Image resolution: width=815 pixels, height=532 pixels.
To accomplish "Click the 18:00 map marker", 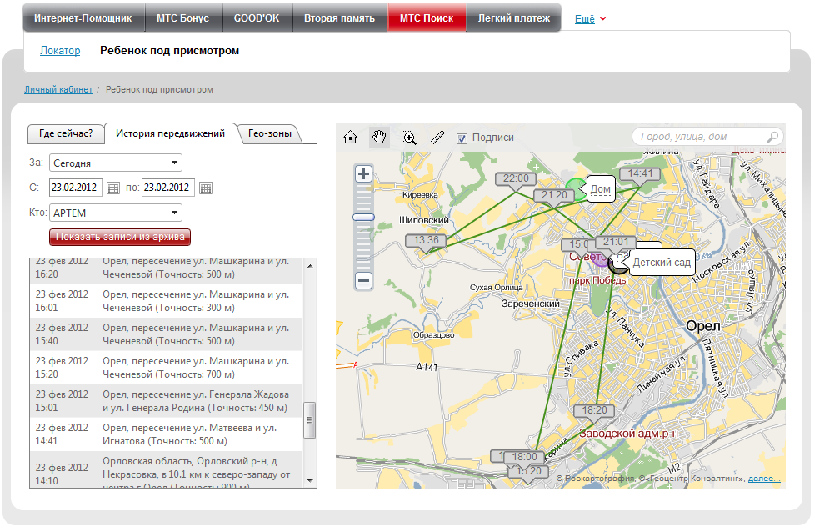I will 525,457.
